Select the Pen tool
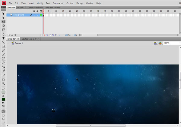181x127 pixels. 3,34
